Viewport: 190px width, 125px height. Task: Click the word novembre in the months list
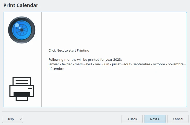(x=176, y=64)
